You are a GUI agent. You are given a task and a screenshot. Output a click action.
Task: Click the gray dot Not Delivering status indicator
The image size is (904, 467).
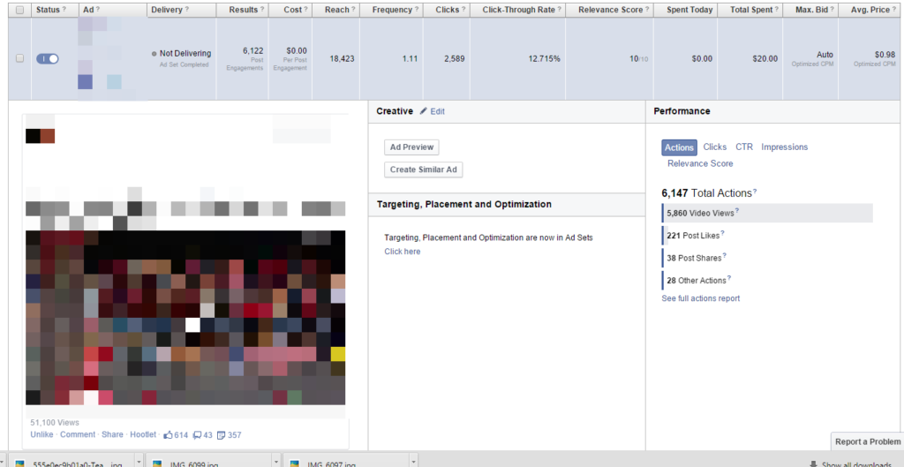tap(154, 54)
